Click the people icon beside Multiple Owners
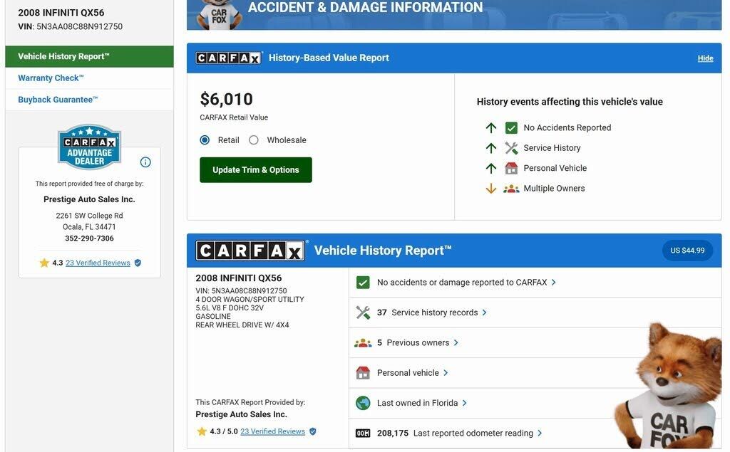 (511, 189)
